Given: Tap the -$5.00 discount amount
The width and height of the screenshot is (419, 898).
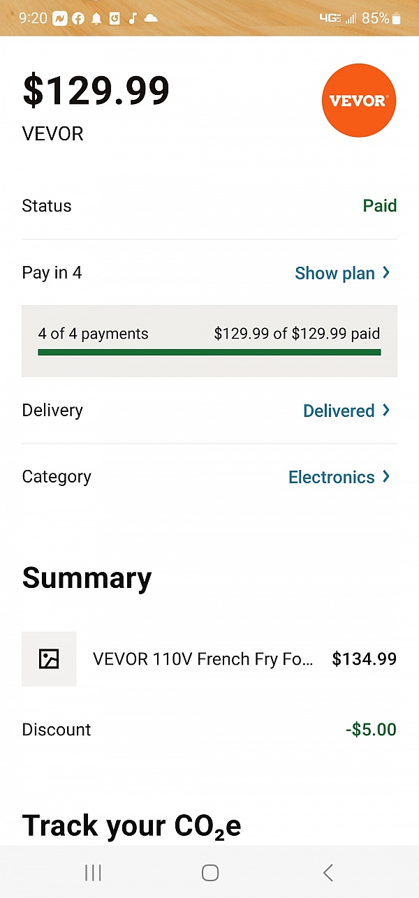Looking at the screenshot, I should 371,729.
